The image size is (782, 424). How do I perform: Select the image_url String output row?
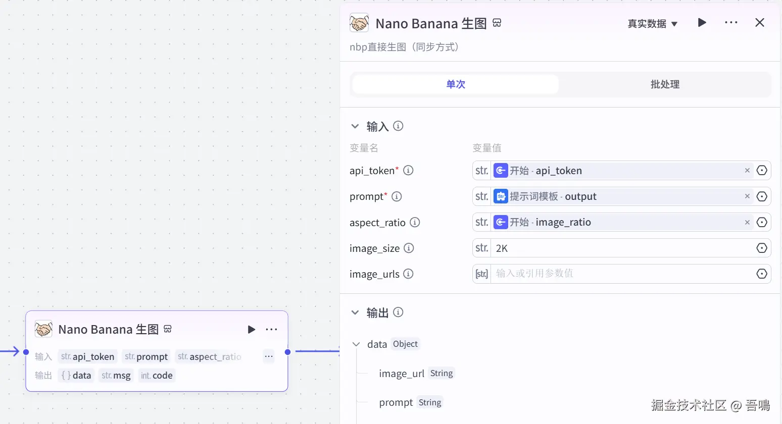[417, 373]
